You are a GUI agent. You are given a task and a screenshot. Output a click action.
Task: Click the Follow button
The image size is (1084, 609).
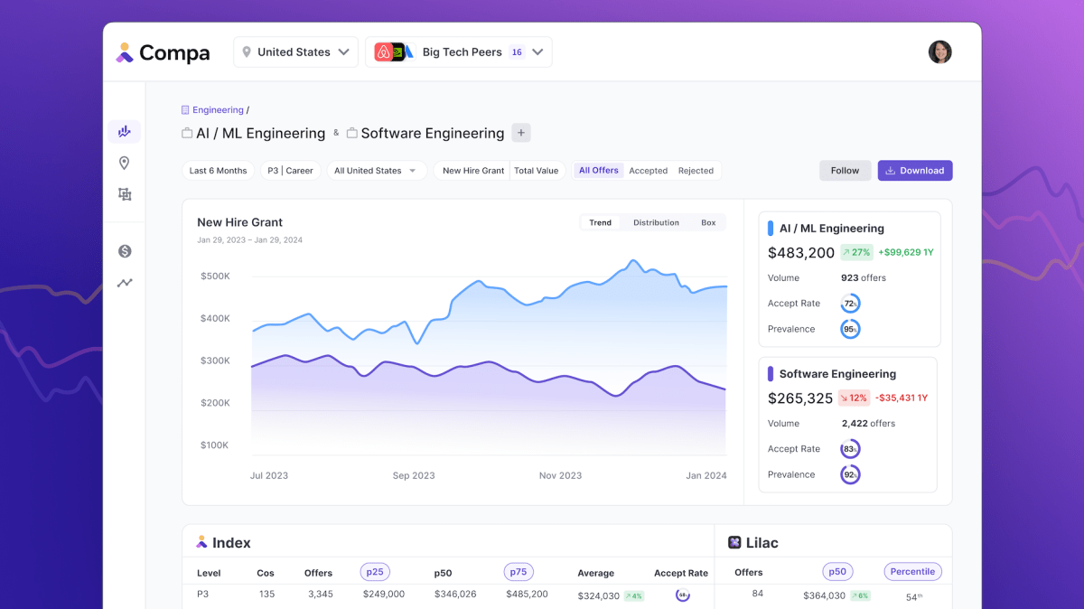coord(845,171)
